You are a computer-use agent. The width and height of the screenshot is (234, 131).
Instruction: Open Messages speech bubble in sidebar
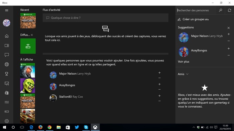pos(7,55)
